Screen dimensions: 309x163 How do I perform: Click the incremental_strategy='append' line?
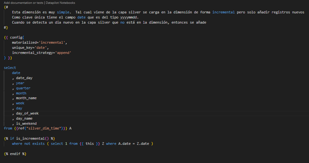[x=41, y=53]
